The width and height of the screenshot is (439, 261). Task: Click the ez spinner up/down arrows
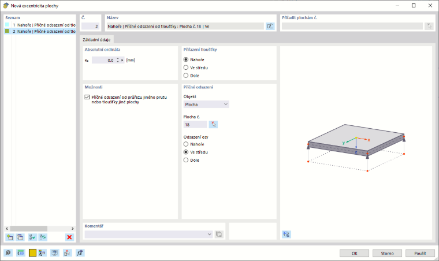coord(118,60)
